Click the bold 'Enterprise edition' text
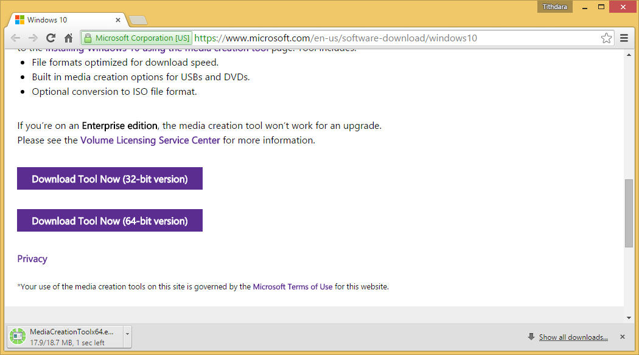This screenshot has width=639, height=355. coord(119,126)
